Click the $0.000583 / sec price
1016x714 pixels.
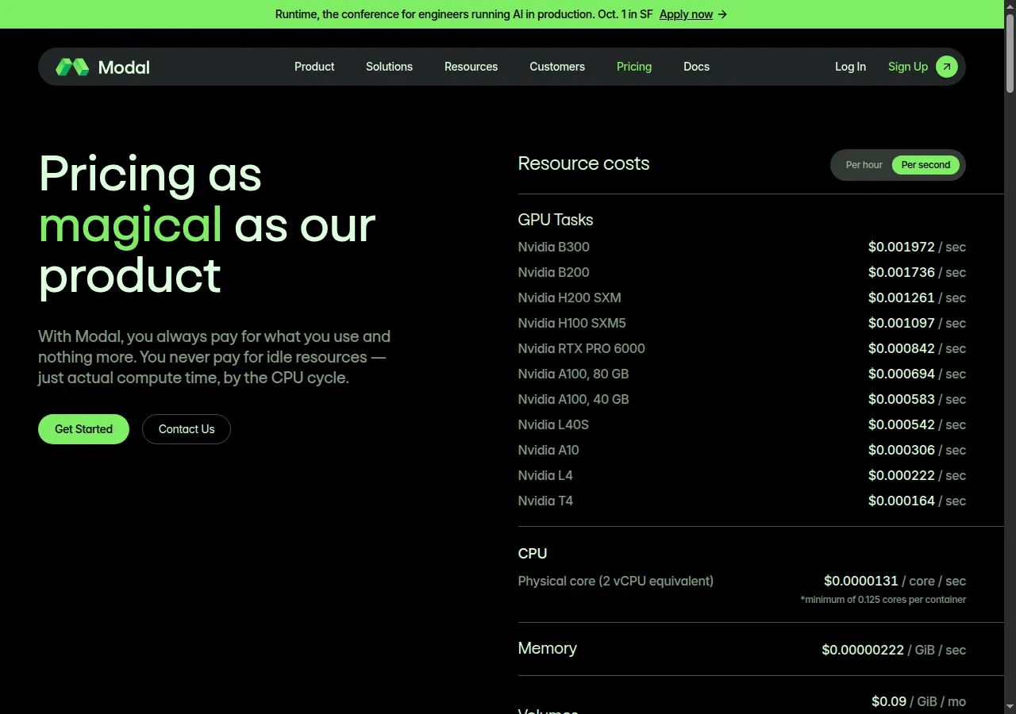tap(917, 399)
